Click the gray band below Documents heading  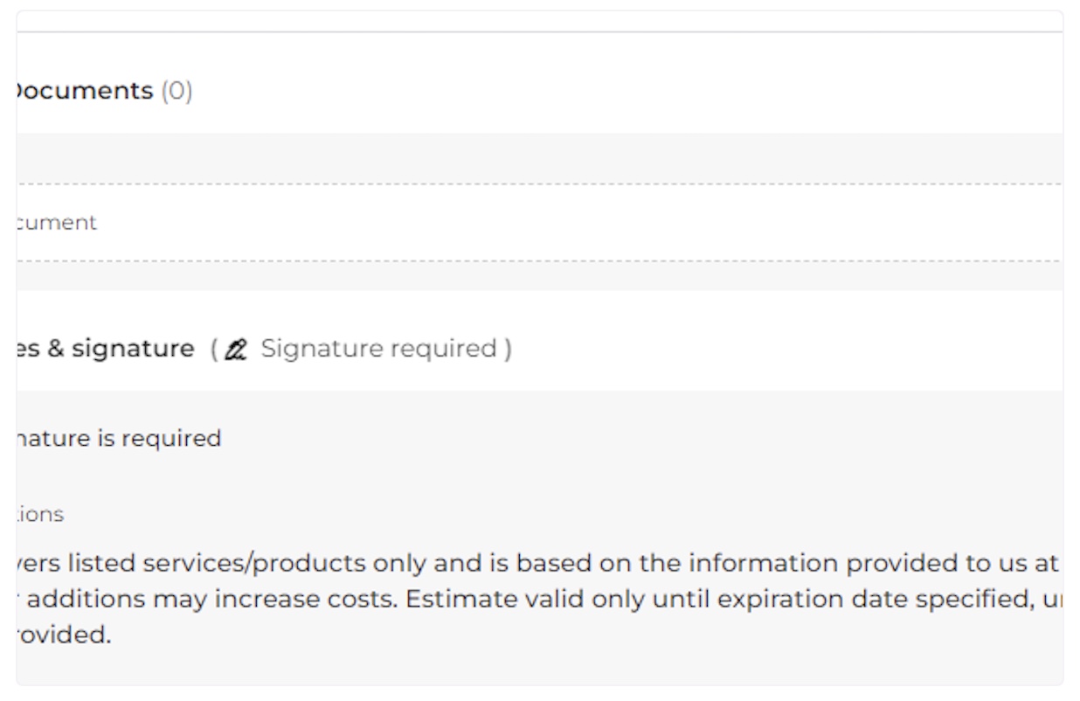(x=539, y=157)
